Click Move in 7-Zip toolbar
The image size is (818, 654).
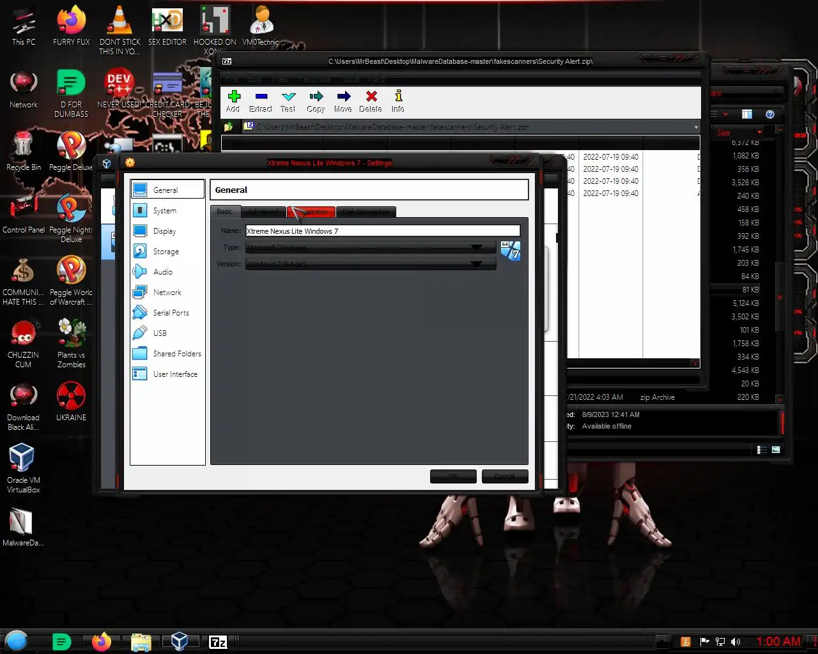click(343, 101)
